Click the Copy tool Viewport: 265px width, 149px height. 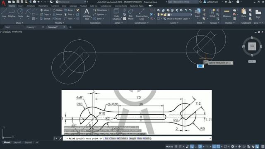(44, 14)
